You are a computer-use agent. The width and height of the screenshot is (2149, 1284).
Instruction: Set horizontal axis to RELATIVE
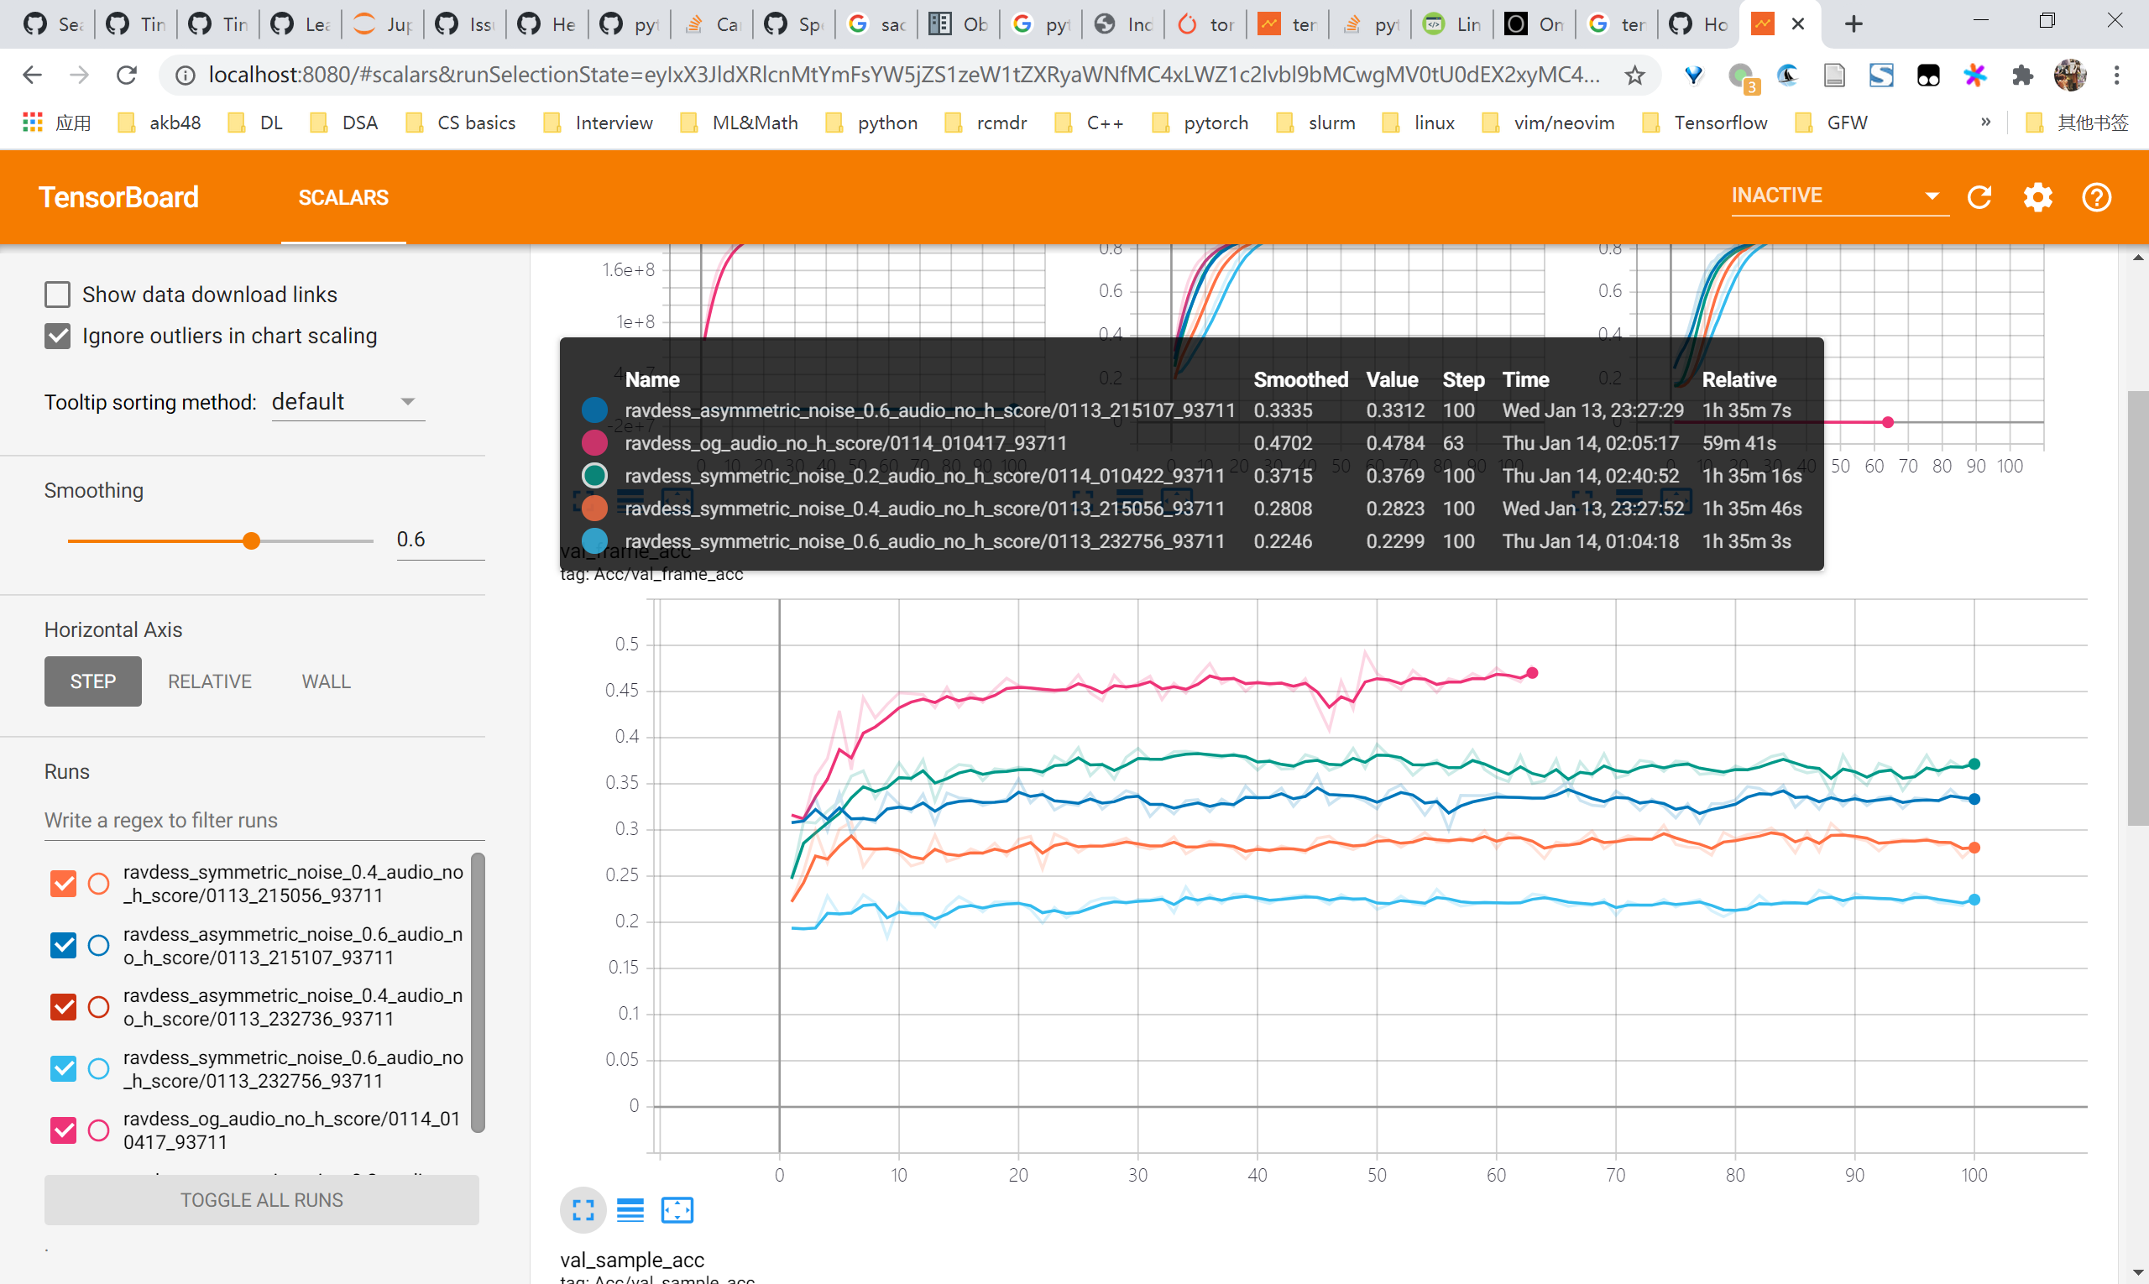[210, 681]
